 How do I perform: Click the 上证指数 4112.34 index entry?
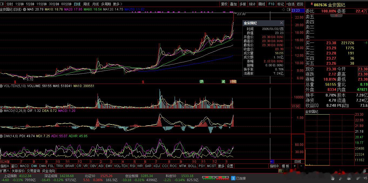[x=18, y=176]
